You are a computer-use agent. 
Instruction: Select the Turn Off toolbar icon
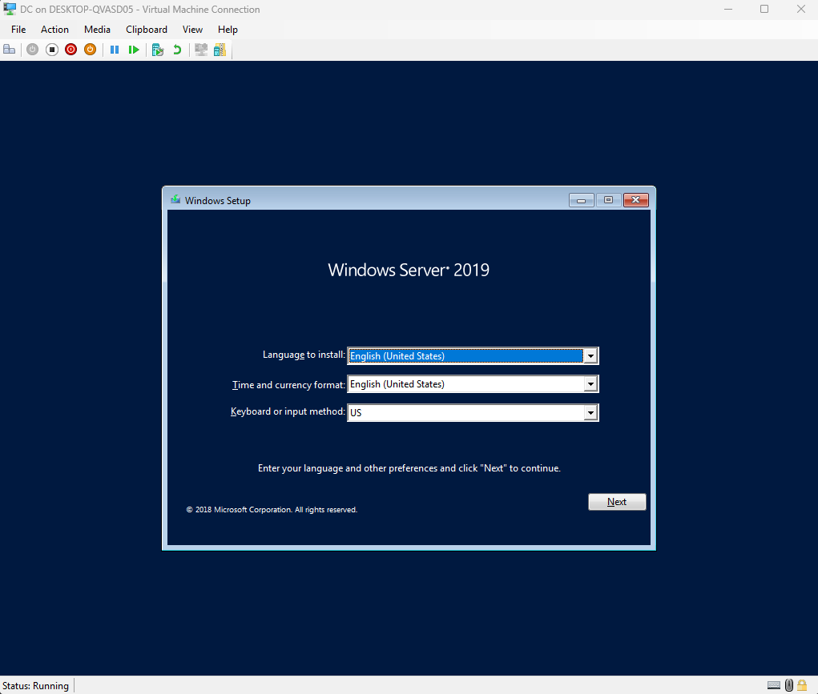tap(51, 49)
